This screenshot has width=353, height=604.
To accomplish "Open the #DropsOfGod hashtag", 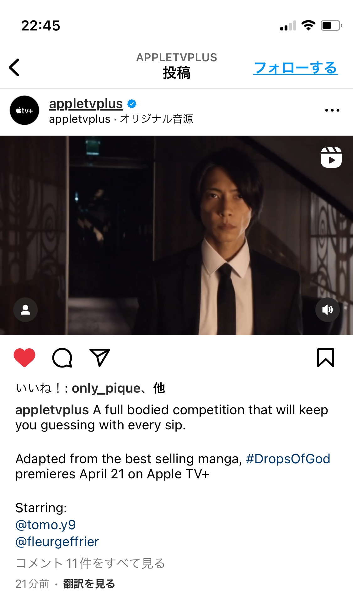I will (288, 459).
